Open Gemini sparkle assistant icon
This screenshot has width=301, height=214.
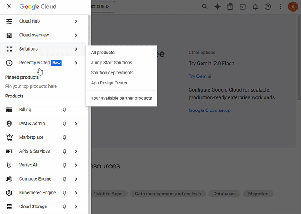[x=217, y=7]
